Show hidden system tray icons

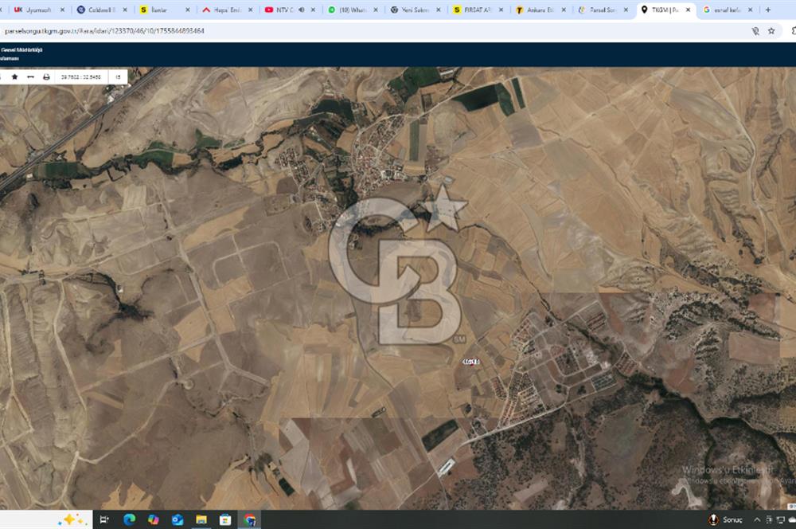click(x=757, y=519)
